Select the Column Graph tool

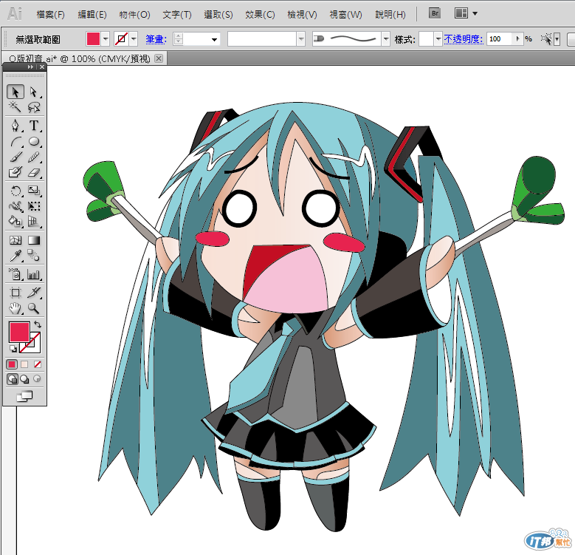pyautogui.click(x=34, y=274)
